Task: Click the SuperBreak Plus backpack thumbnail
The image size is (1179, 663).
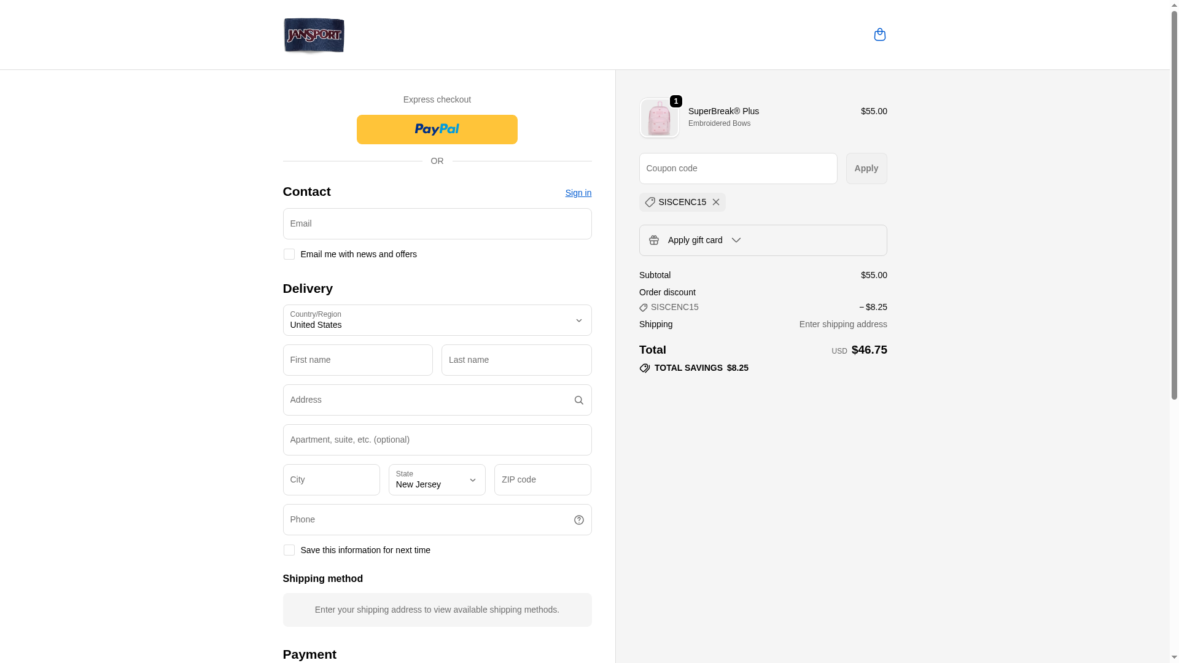Action: point(659,118)
